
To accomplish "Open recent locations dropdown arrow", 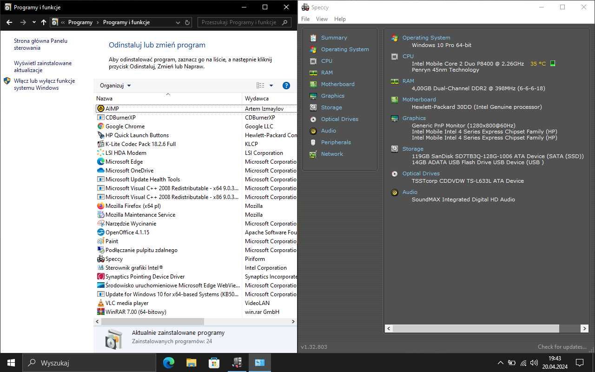I will pos(34,22).
